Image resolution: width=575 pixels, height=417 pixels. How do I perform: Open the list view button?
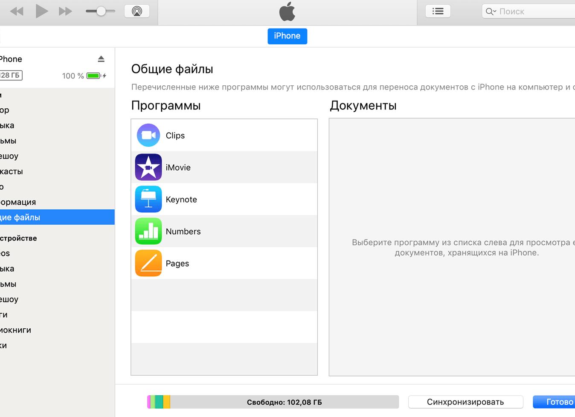tap(438, 12)
